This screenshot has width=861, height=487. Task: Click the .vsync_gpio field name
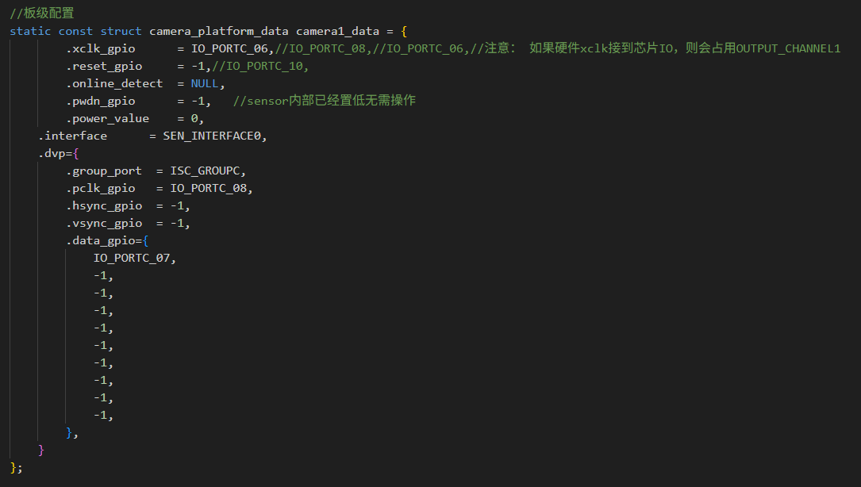click(x=104, y=224)
